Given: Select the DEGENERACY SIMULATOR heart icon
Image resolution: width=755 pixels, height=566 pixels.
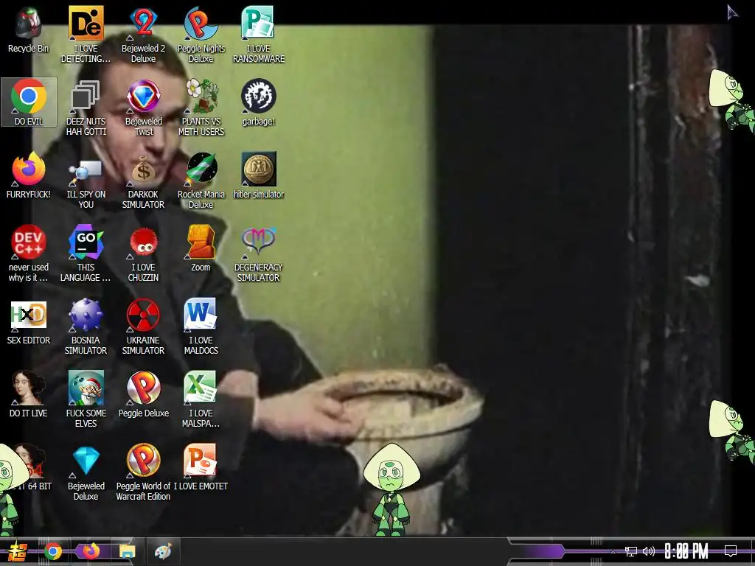Looking at the screenshot, I should pos(259,254).
